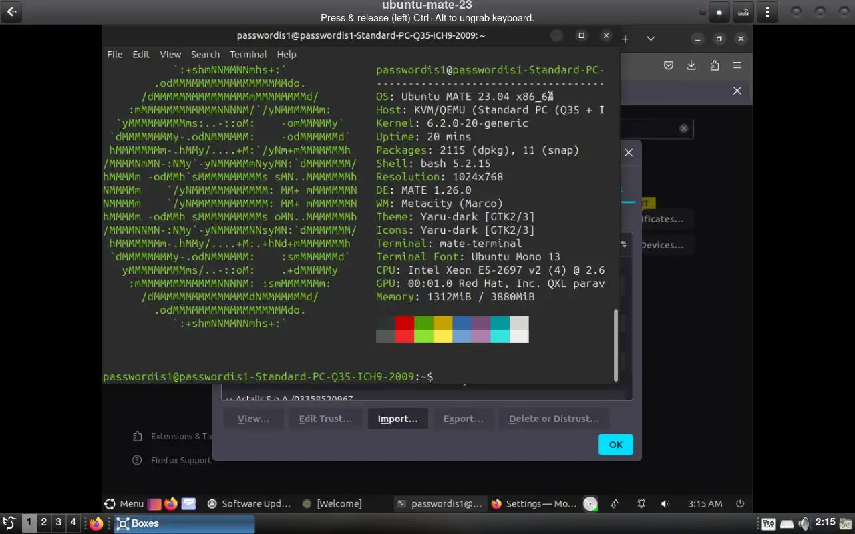Open Boxes keyboard shortcuts button
855x534 pixels.
click(x=743, y=12)
